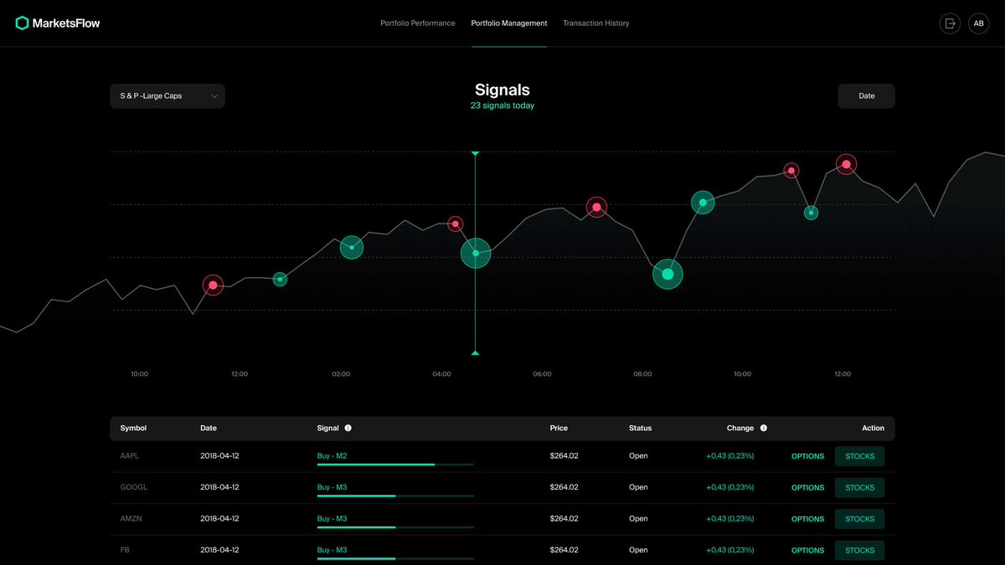The width and height of the screenshot is (1005, 565).
Task: Click the GOOGL symbol cell
Action: 133,487
